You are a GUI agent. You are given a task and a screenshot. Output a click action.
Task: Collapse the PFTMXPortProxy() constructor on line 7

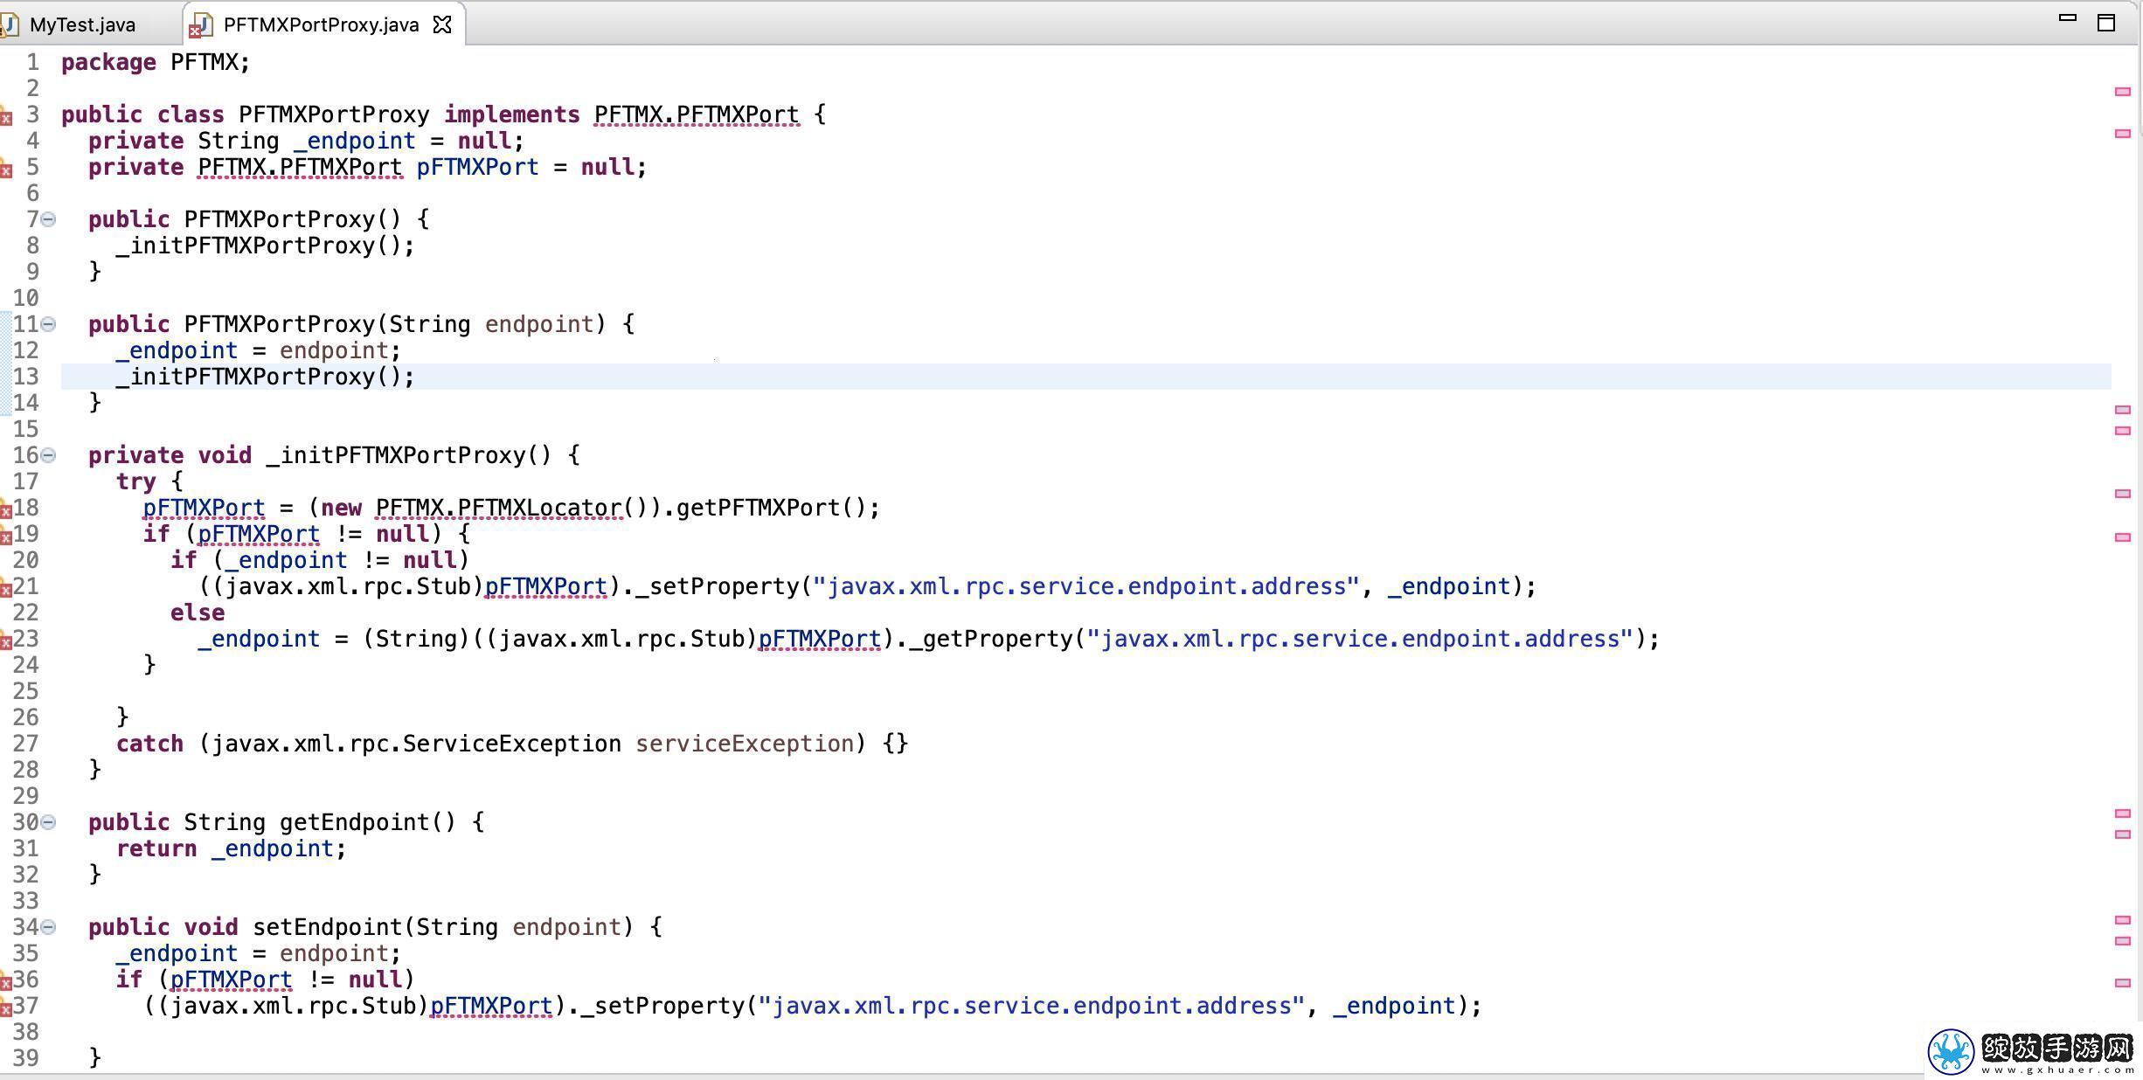[x=49, y=219]
